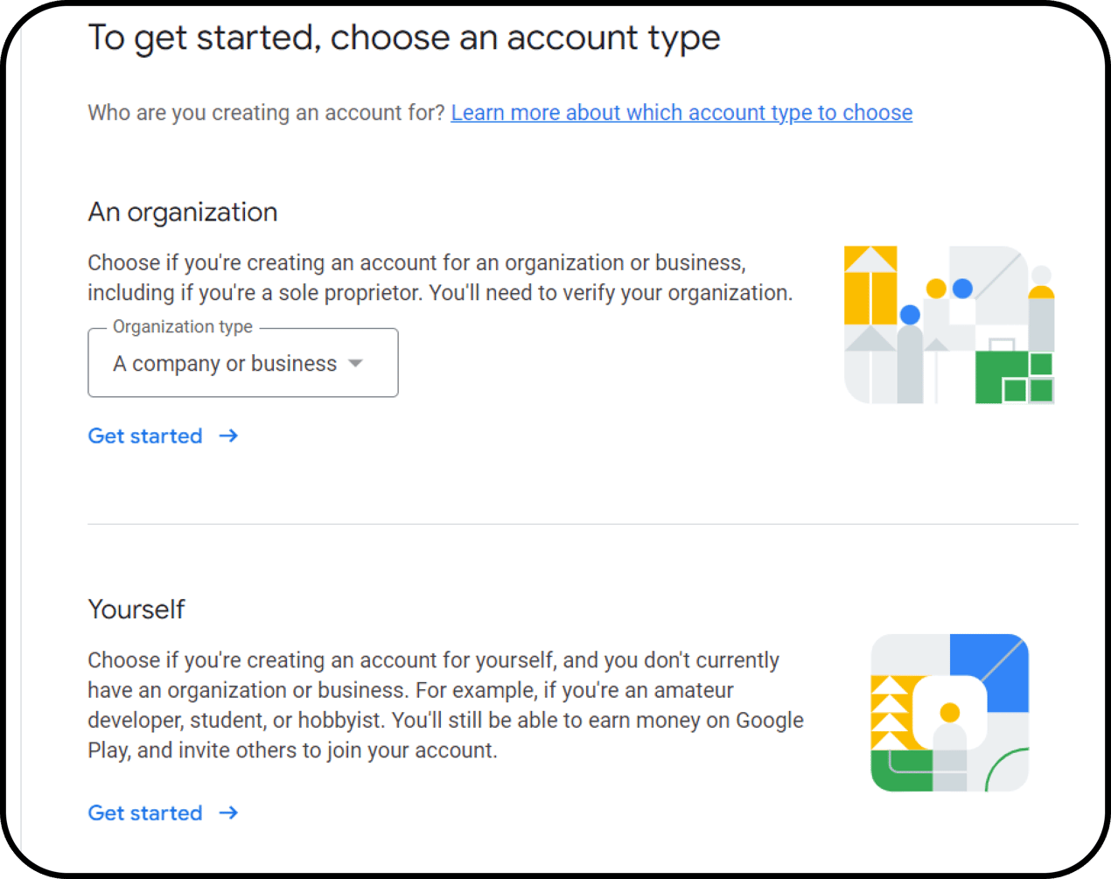Click the organization section illustration
The height and width of the screenshot is (879, 1111).
pyautogui.click(x=949, y=324)
